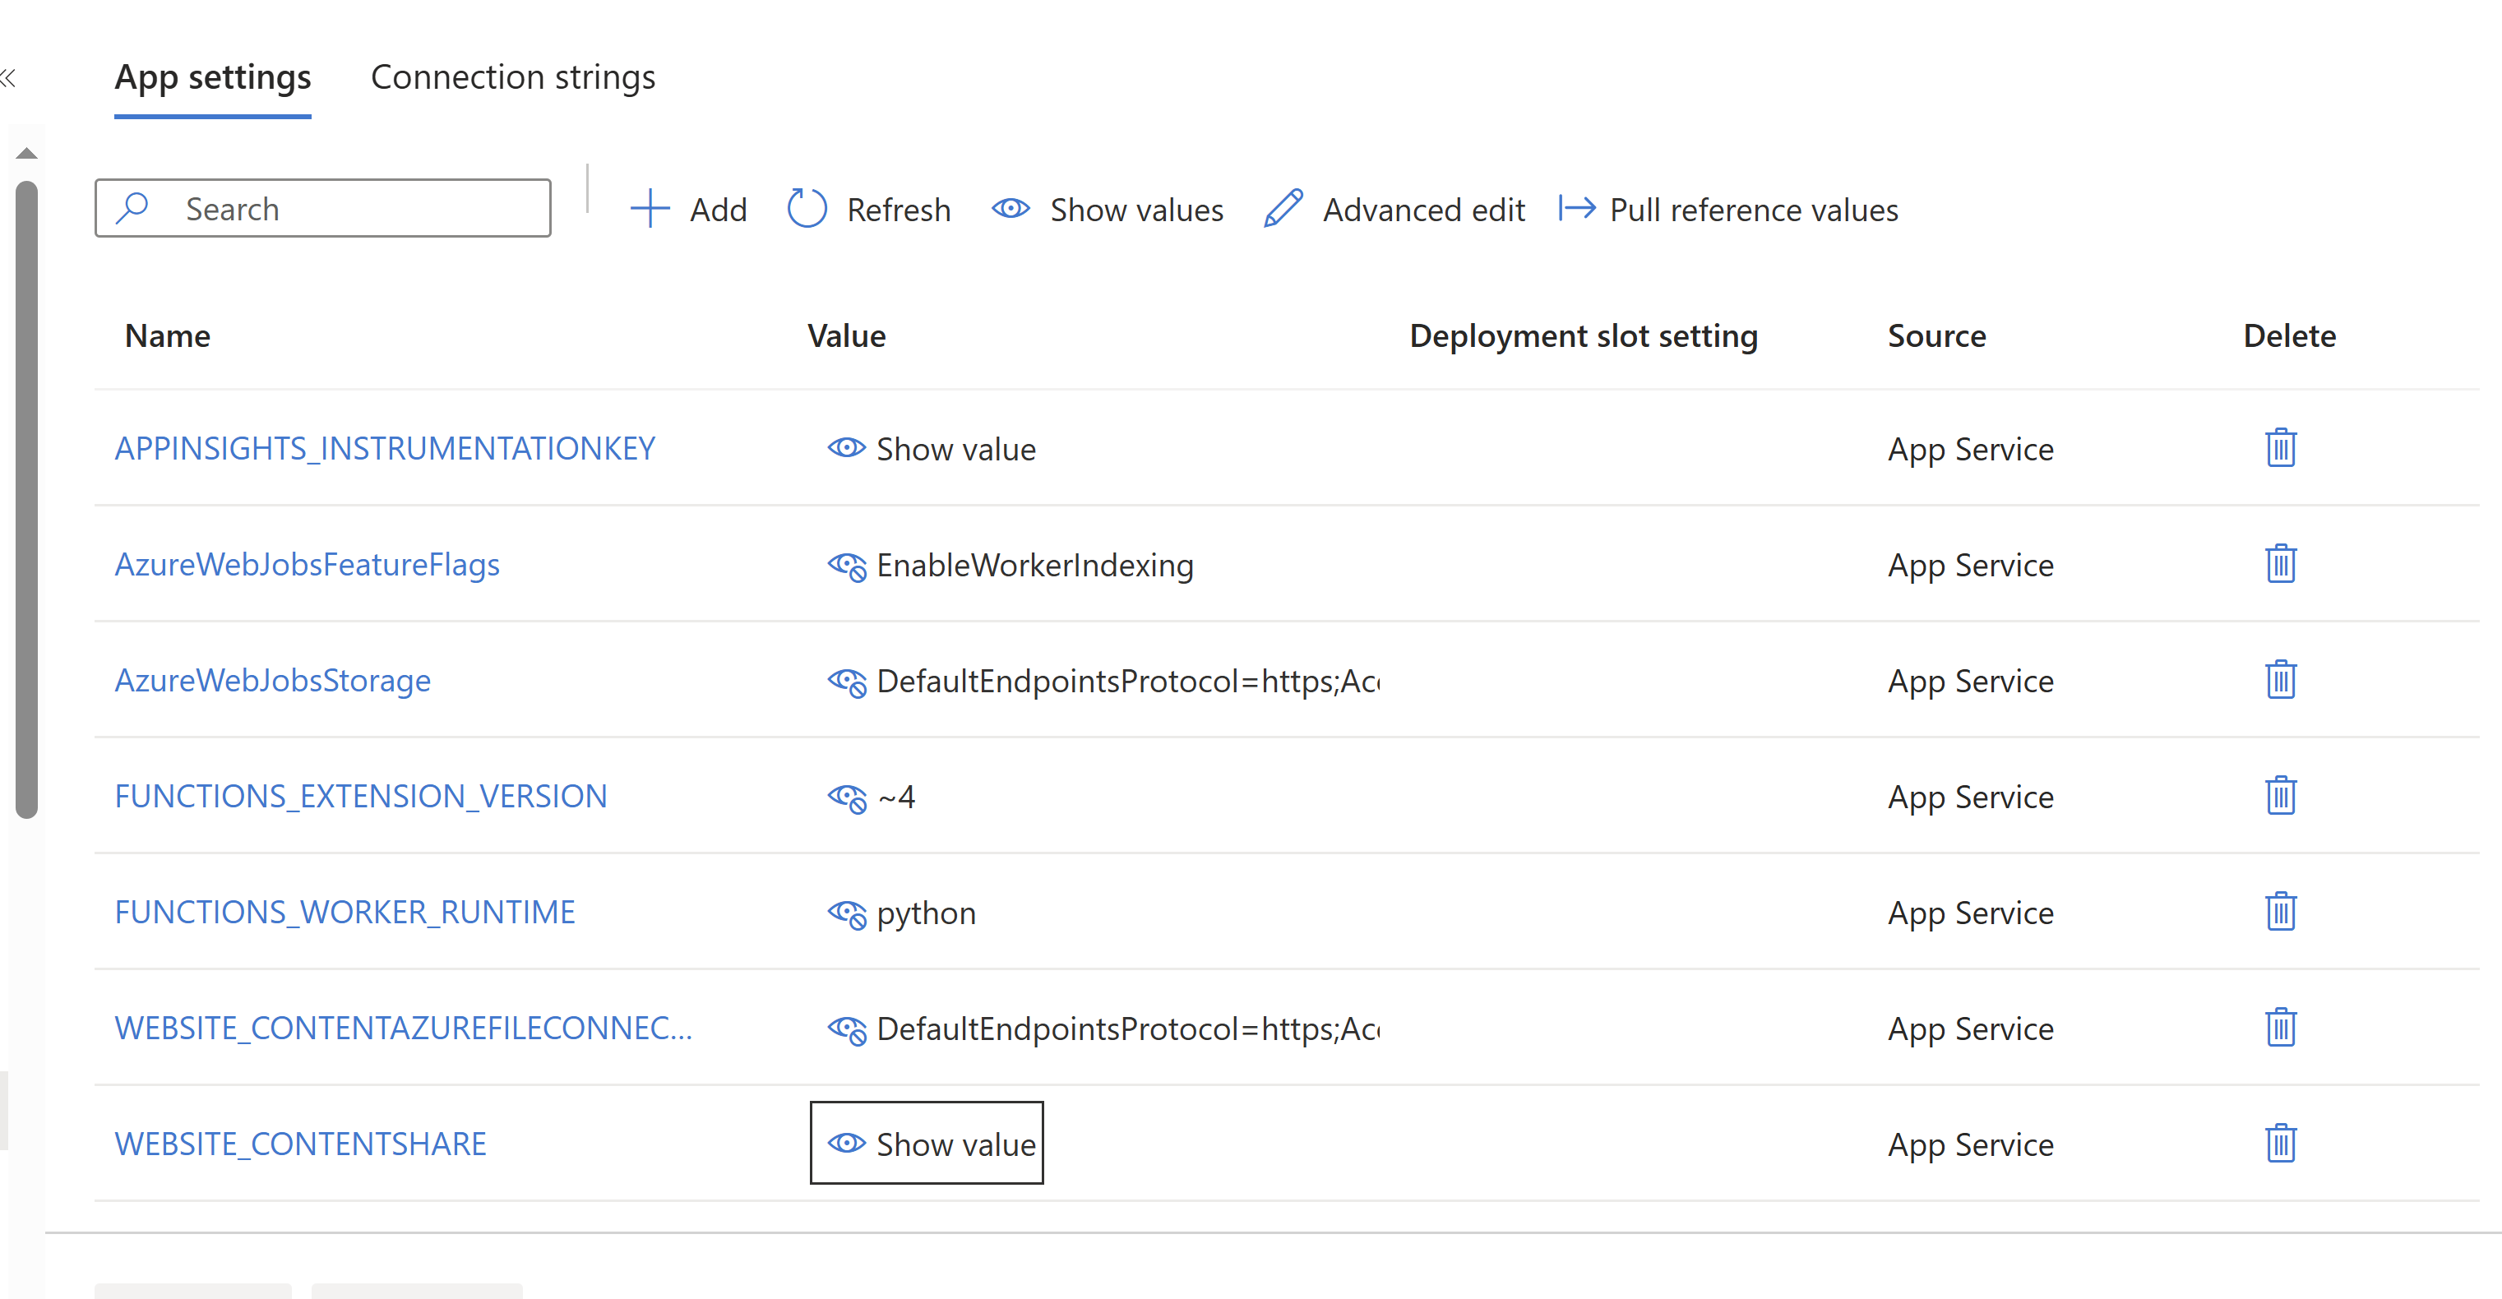Screen dimensions: 2502x1299
Task: Delete the FUNCTIONS_WORKER_RUNTIME row
Action: (x=2279, y=912)
